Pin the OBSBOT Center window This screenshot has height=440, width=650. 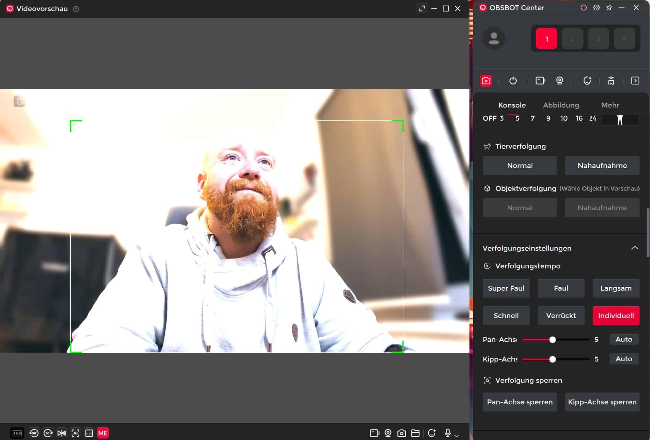pyautogui.click(x=609, y=8)
